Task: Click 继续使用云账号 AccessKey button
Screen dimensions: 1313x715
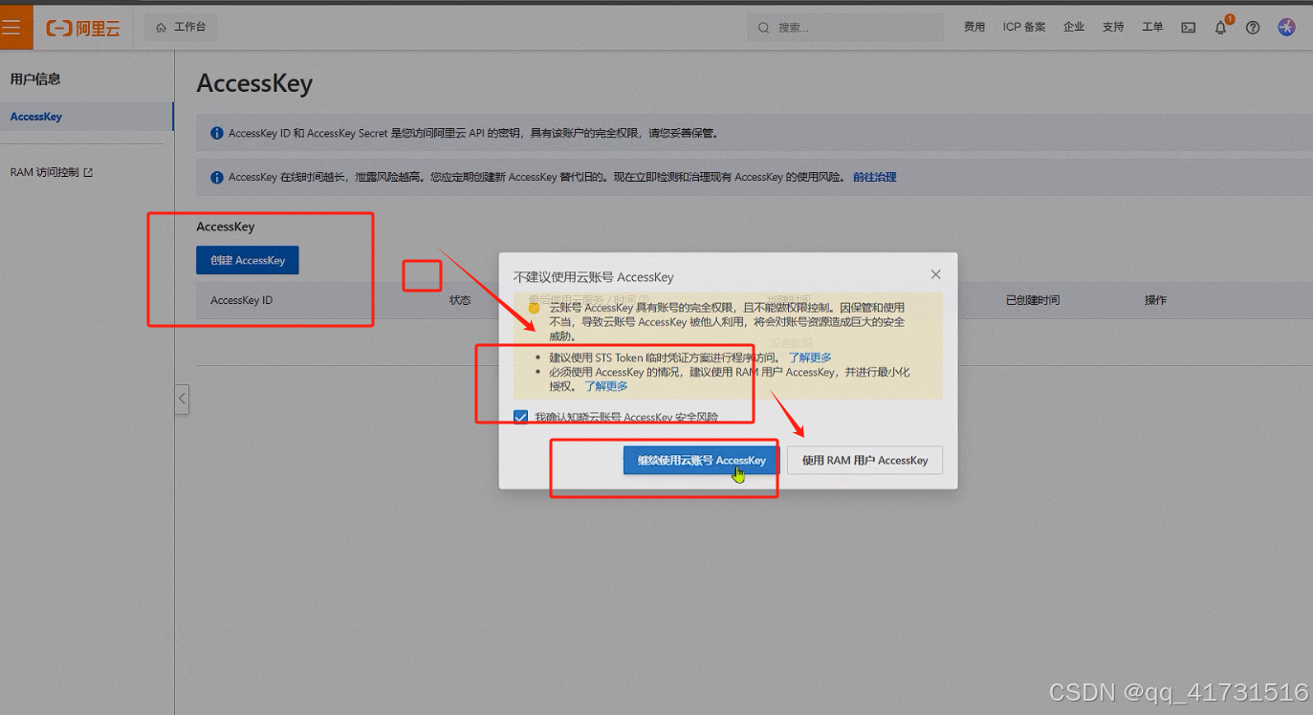Action: (701, 460)
